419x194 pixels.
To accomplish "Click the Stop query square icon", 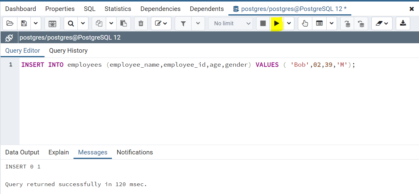I will click(263, 23).
